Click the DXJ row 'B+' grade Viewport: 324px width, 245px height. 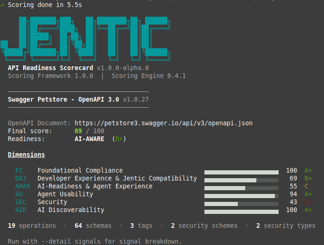pos(308,178)
